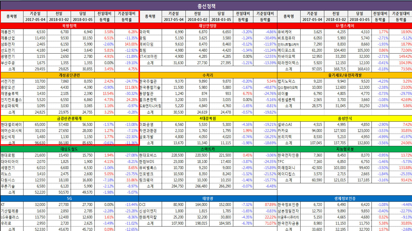Click the U-헬스케어 section header
Viewport: 412px width, 231px height.
(345, 26)
